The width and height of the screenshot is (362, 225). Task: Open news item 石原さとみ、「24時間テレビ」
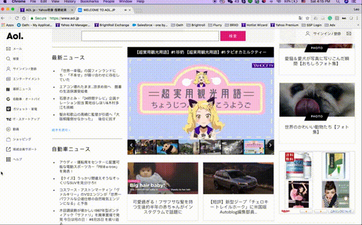click(89, 103)
